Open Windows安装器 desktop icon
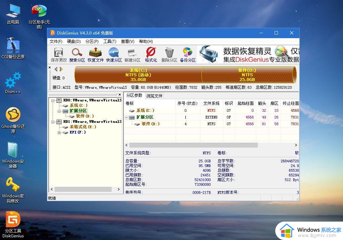This screenshot has width=343, height=240. pos(13,155)
